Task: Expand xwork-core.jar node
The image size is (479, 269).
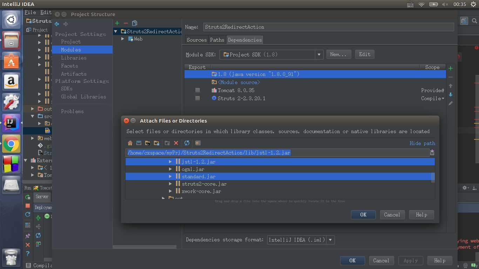Action: pos(170,191)
